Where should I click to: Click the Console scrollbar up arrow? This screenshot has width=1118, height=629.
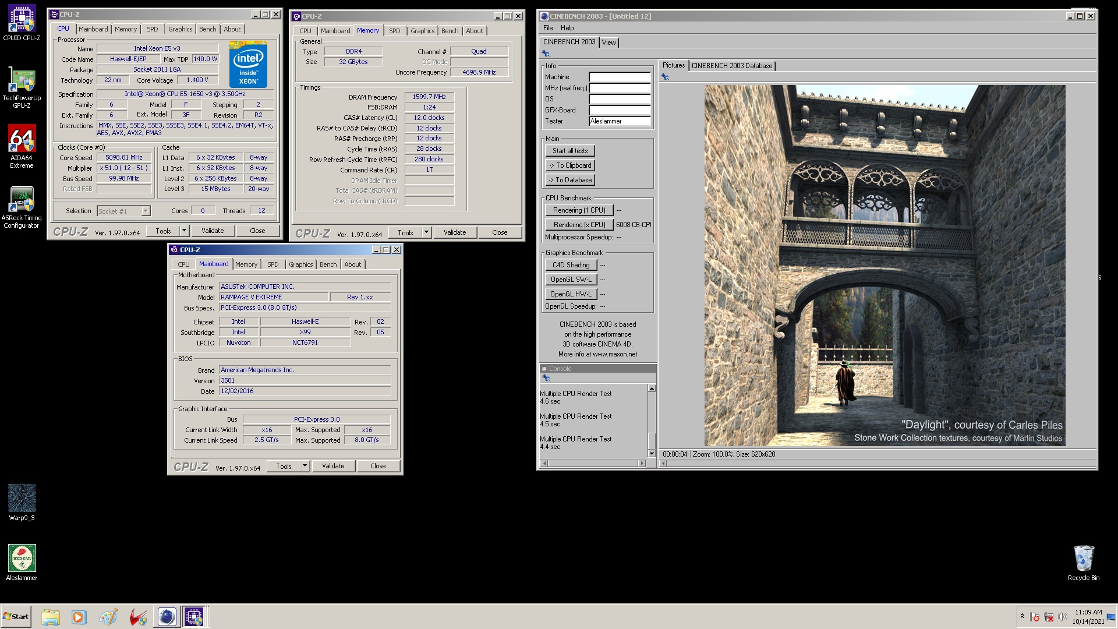click(652, 388)
